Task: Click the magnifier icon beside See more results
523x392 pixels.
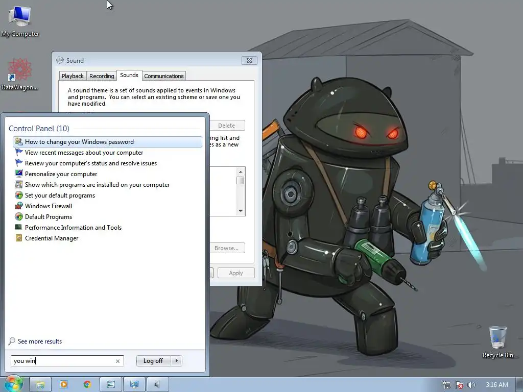Action: point(12,341)
